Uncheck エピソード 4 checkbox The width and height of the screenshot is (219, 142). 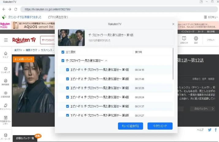click(67, 97)
